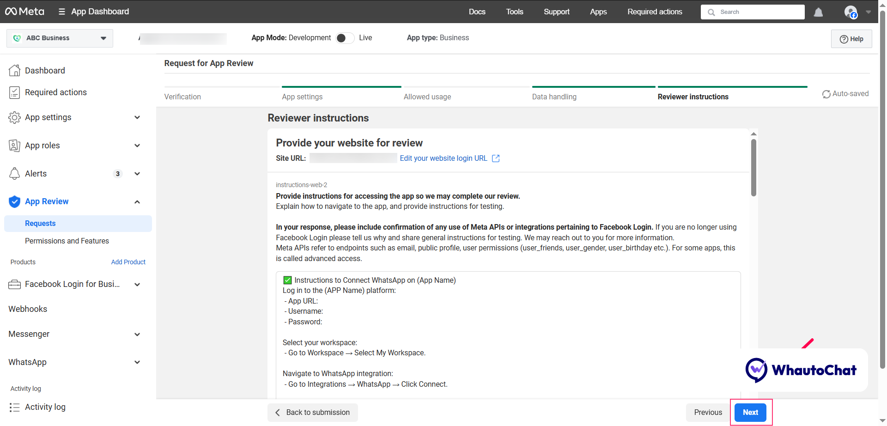Image resolution: width=887 pixels, height=426 pixels.
Task: Click the Next button
Action: 750,412
